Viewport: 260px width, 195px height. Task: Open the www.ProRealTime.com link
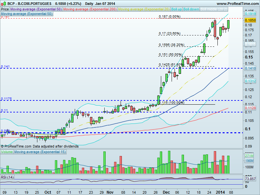(x=238, y=4)
